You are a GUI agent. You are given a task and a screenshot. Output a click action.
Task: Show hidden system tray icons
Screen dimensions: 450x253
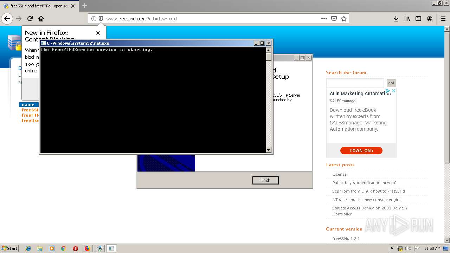[x=392, y=248]
